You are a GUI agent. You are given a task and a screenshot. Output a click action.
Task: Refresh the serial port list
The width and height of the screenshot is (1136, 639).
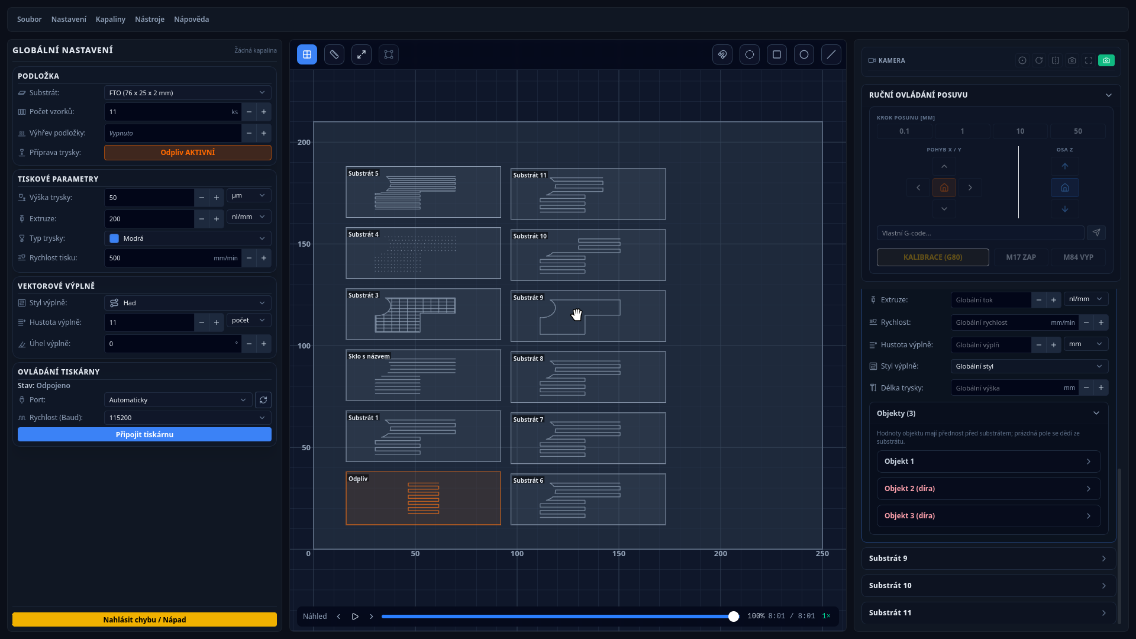[263, 400]
